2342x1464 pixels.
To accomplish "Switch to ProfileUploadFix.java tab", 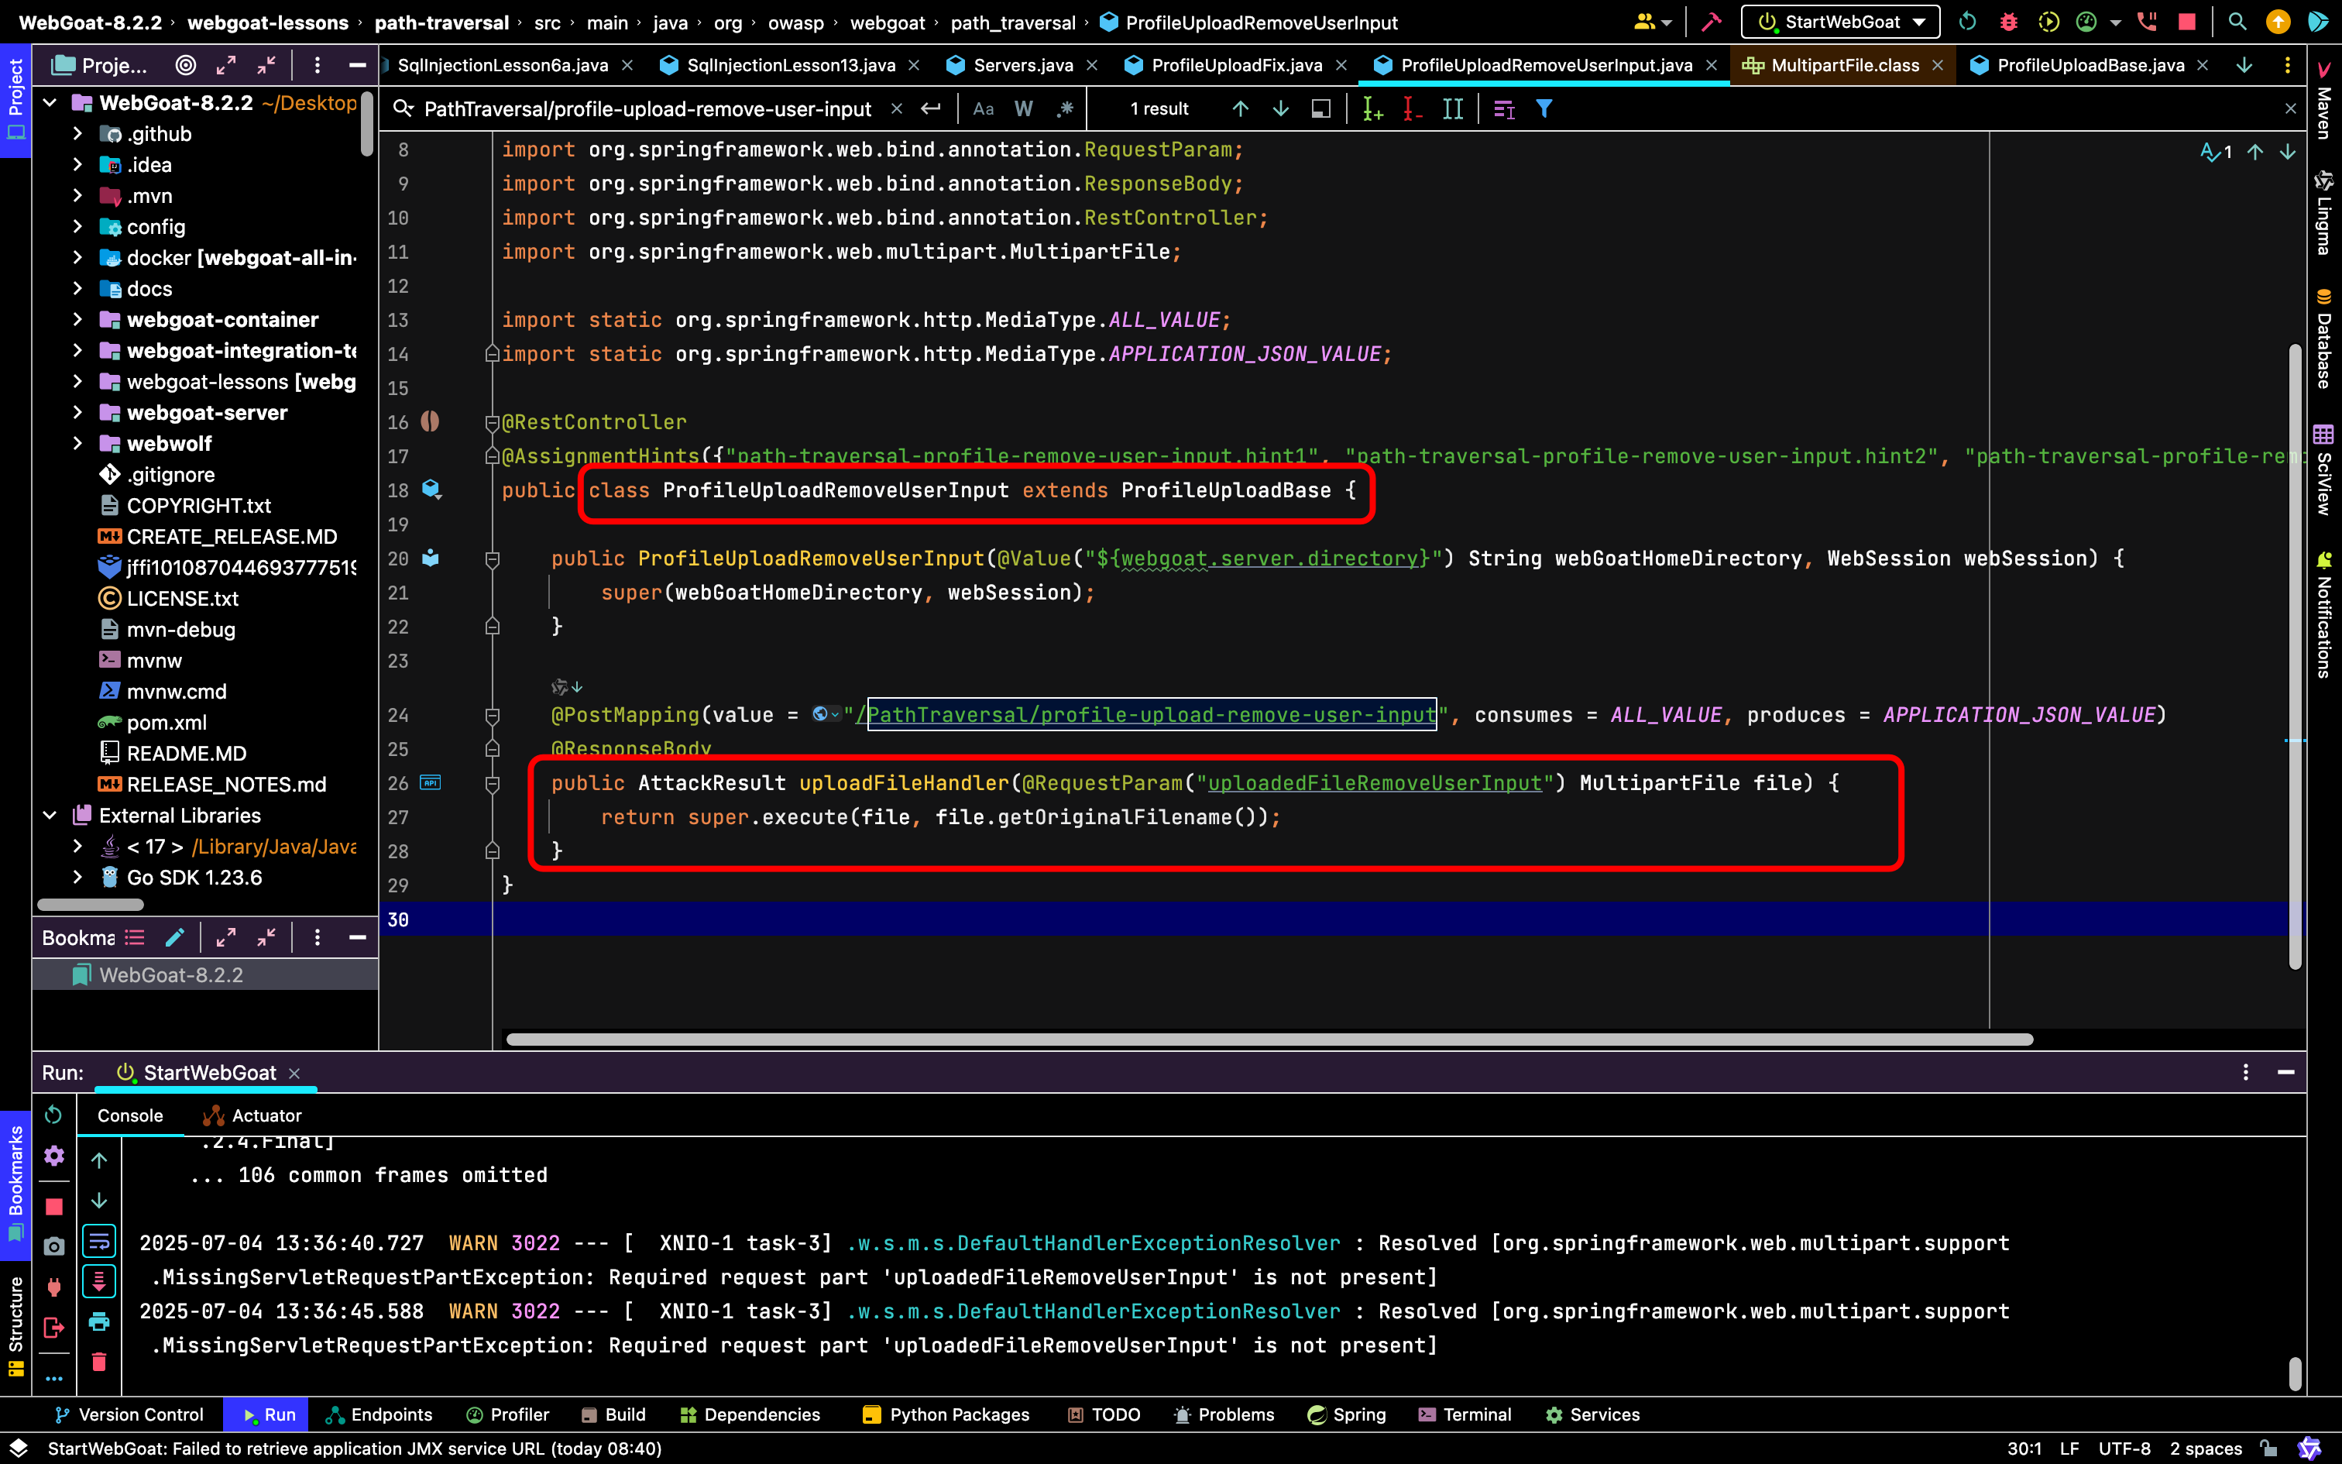I will (1236, 65).
